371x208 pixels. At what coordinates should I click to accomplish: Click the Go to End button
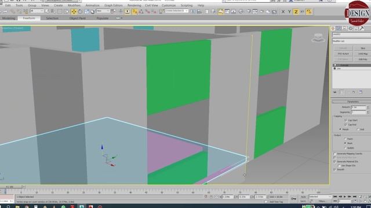(354, 196)
